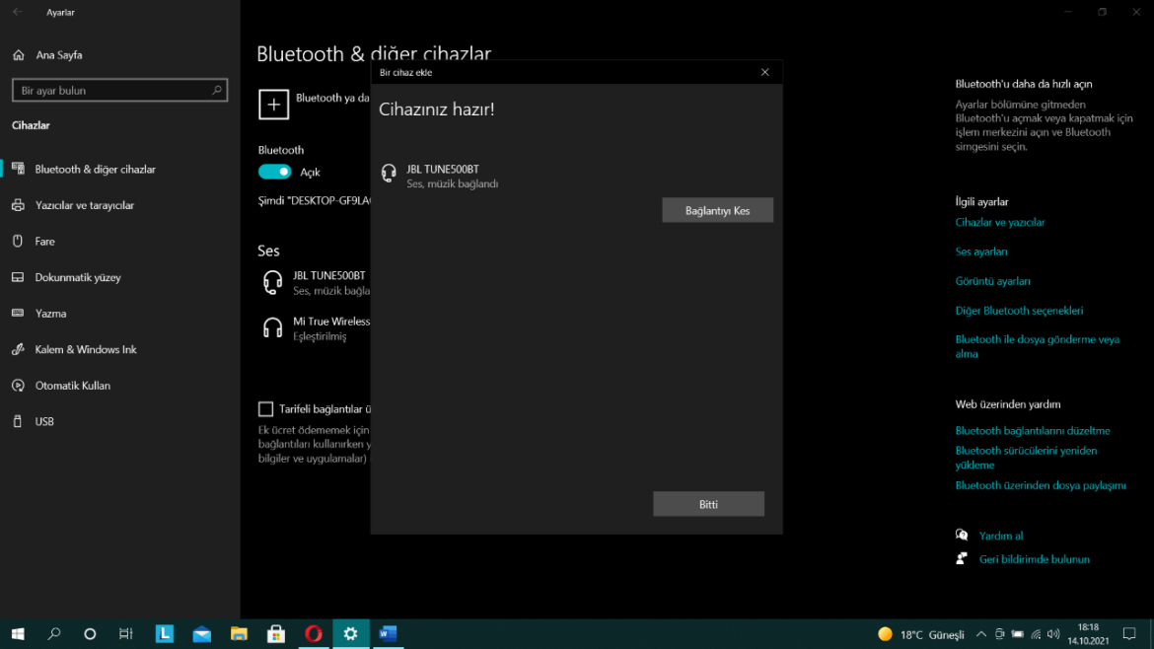Image resolution: width=1154 pixels, height=649 pixels.
Task: Click the volume icon in the system tray
Action: pyautogui.click(x=1052, y=634)
